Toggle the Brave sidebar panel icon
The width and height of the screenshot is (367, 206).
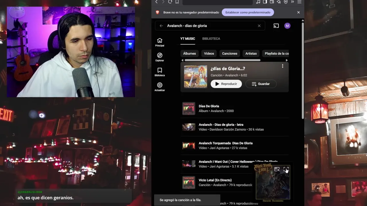(265, 2)
